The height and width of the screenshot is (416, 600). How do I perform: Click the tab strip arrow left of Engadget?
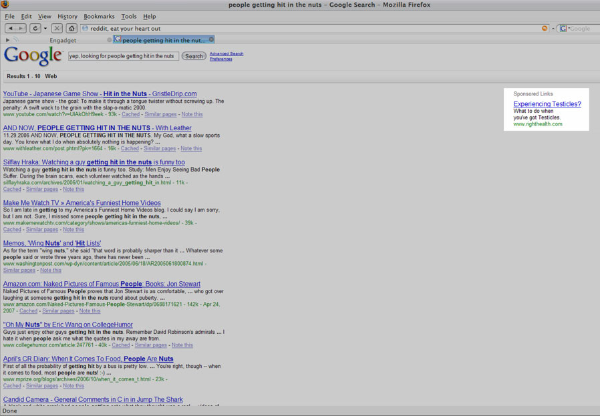(7, 40)
